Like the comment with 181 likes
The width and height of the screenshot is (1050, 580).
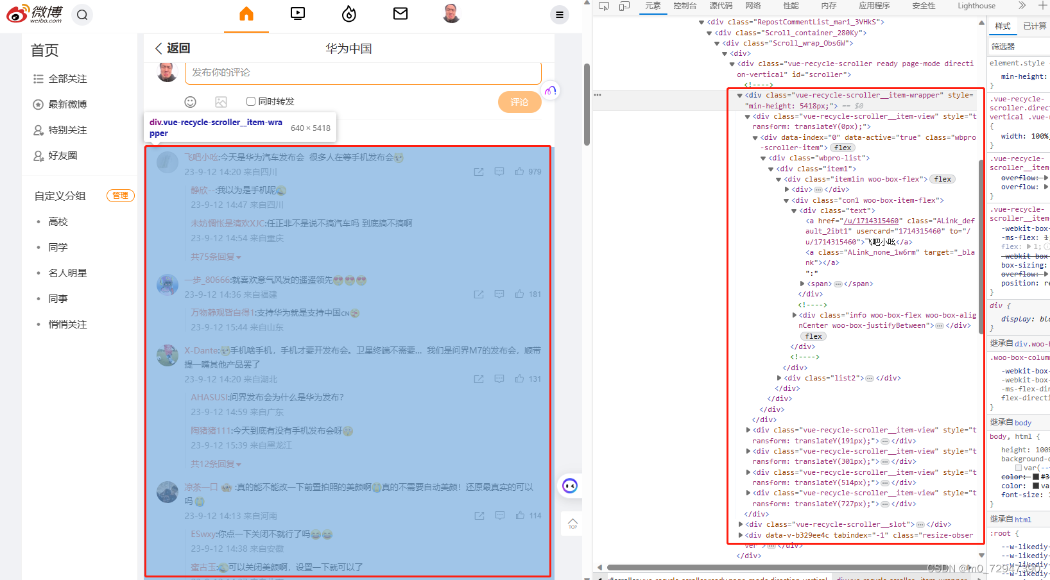click(x=528, y=294)
